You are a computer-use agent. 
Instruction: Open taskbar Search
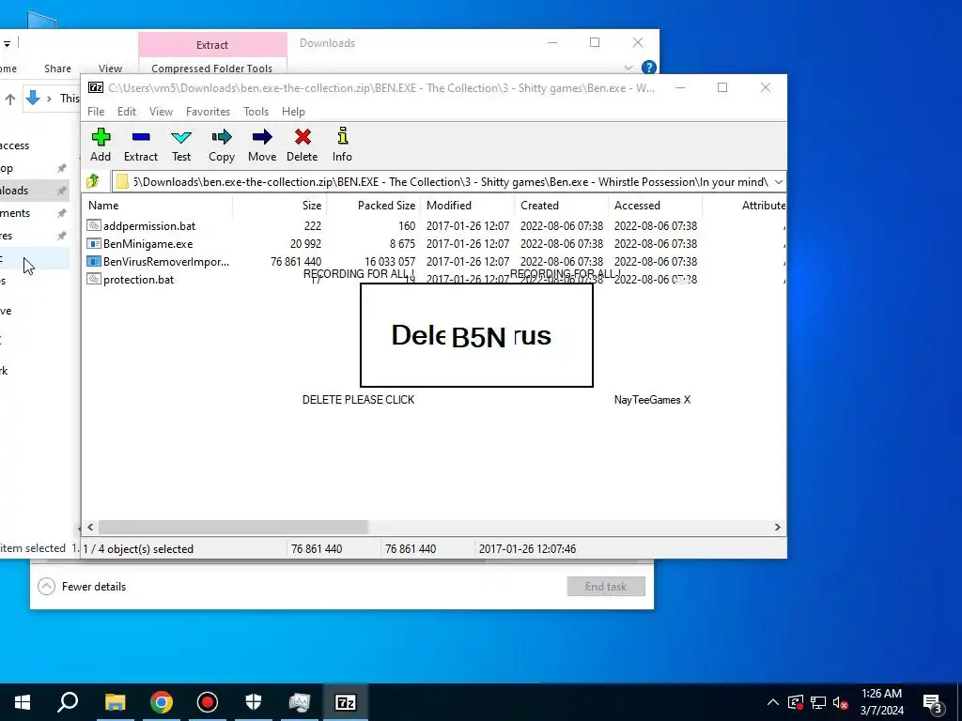click(68, 702)
